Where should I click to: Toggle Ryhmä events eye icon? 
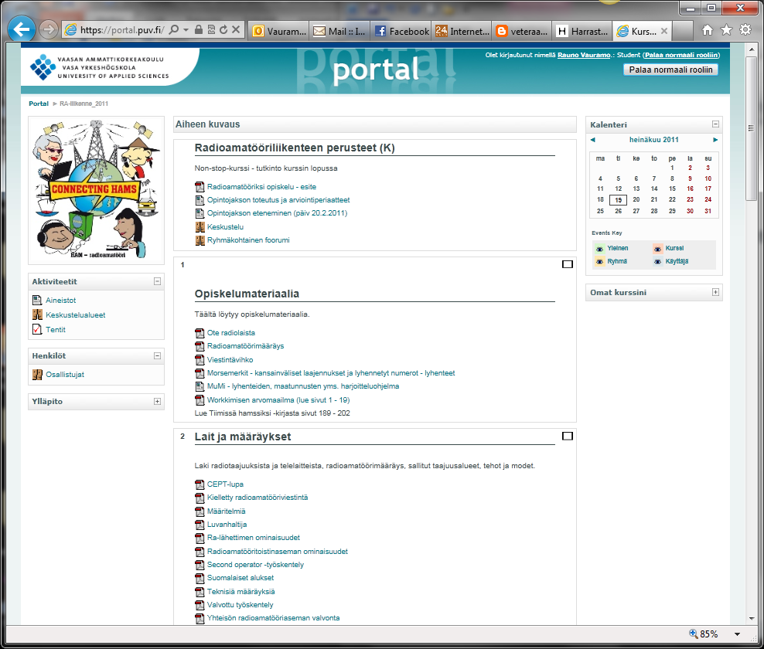[x=599, y=262]
